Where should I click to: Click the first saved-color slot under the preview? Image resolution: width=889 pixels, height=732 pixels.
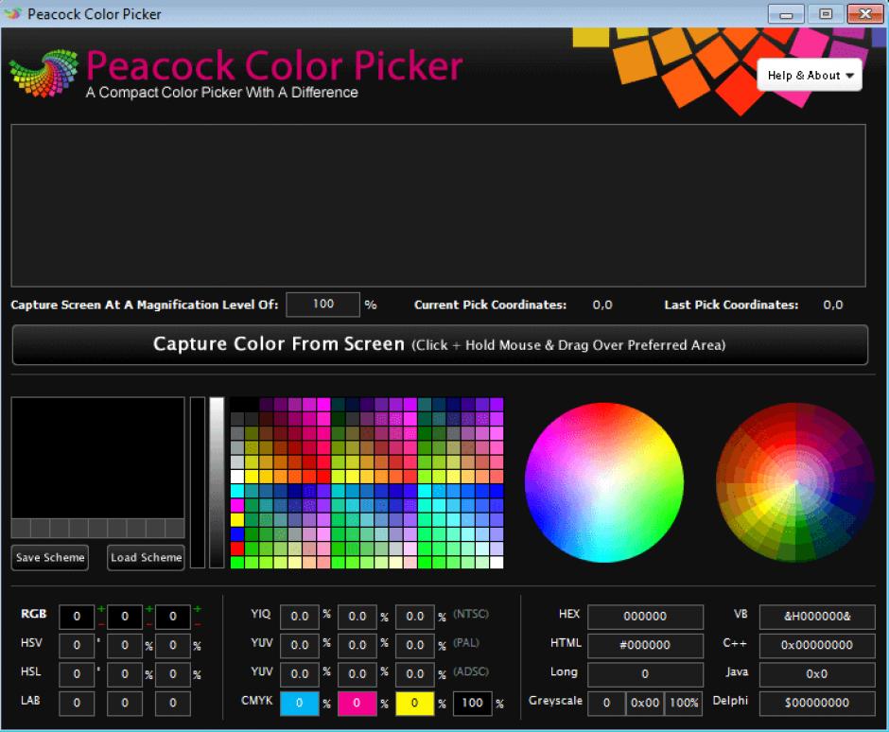(21, 528)
